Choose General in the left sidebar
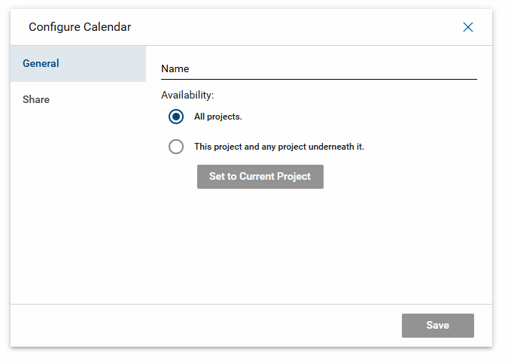Viewport: 508px width, 364px height. (x=41, y=64)
